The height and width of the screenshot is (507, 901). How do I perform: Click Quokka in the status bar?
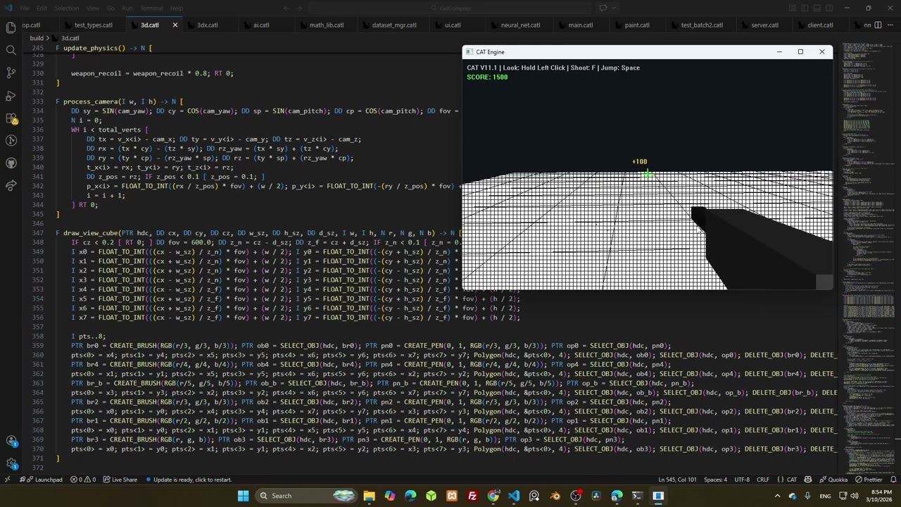tap(832, 480)
